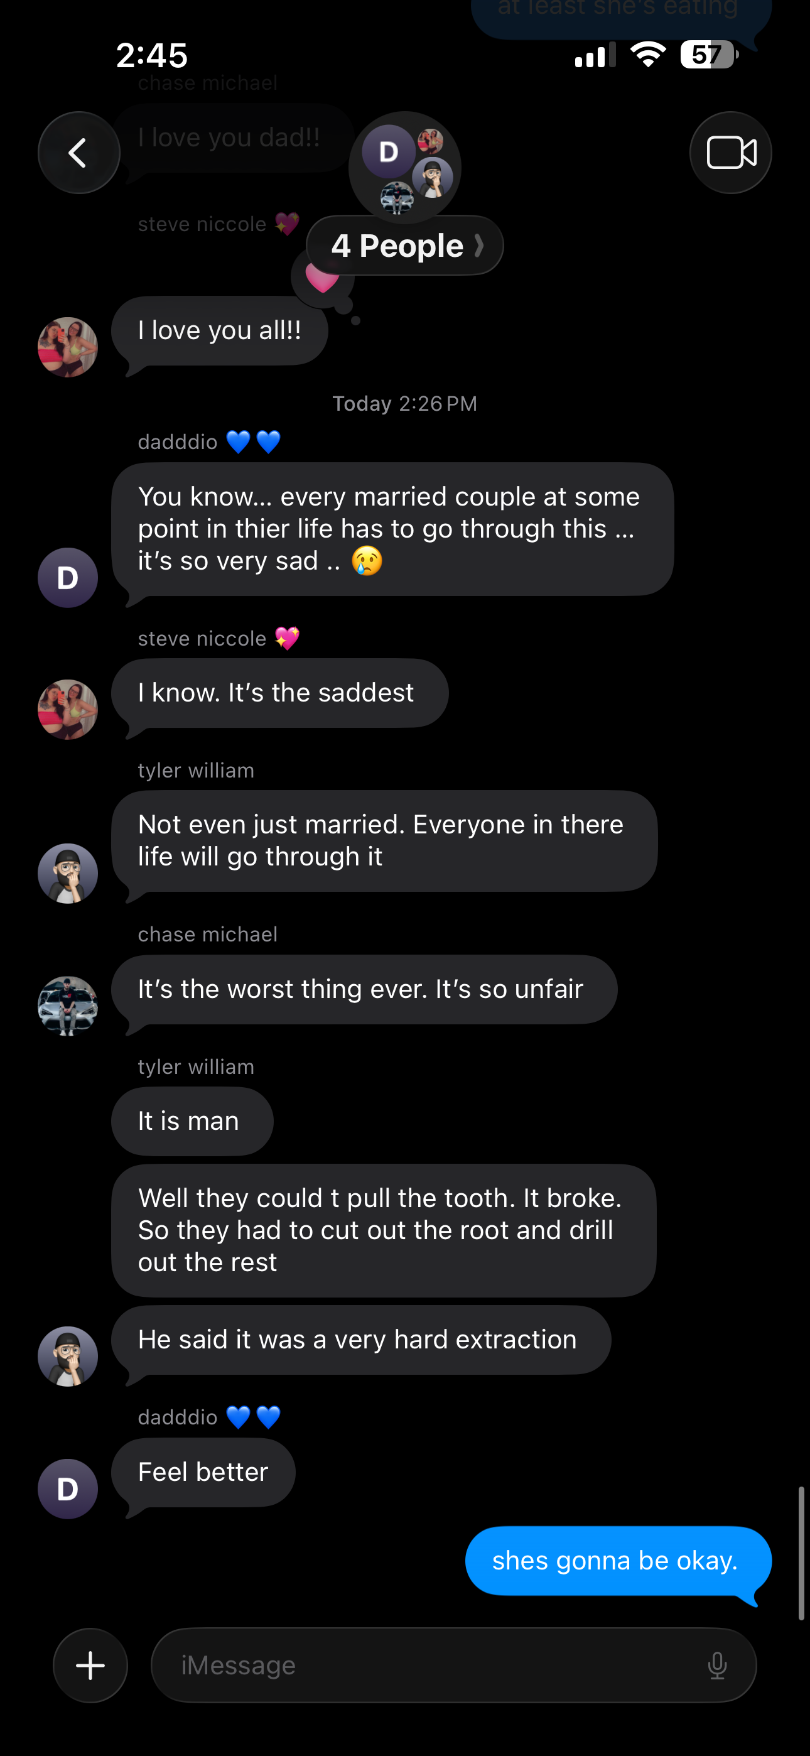Tap the 'I love you all!!' message
Screen dimensions: 810x1756
tap(220, 330)
